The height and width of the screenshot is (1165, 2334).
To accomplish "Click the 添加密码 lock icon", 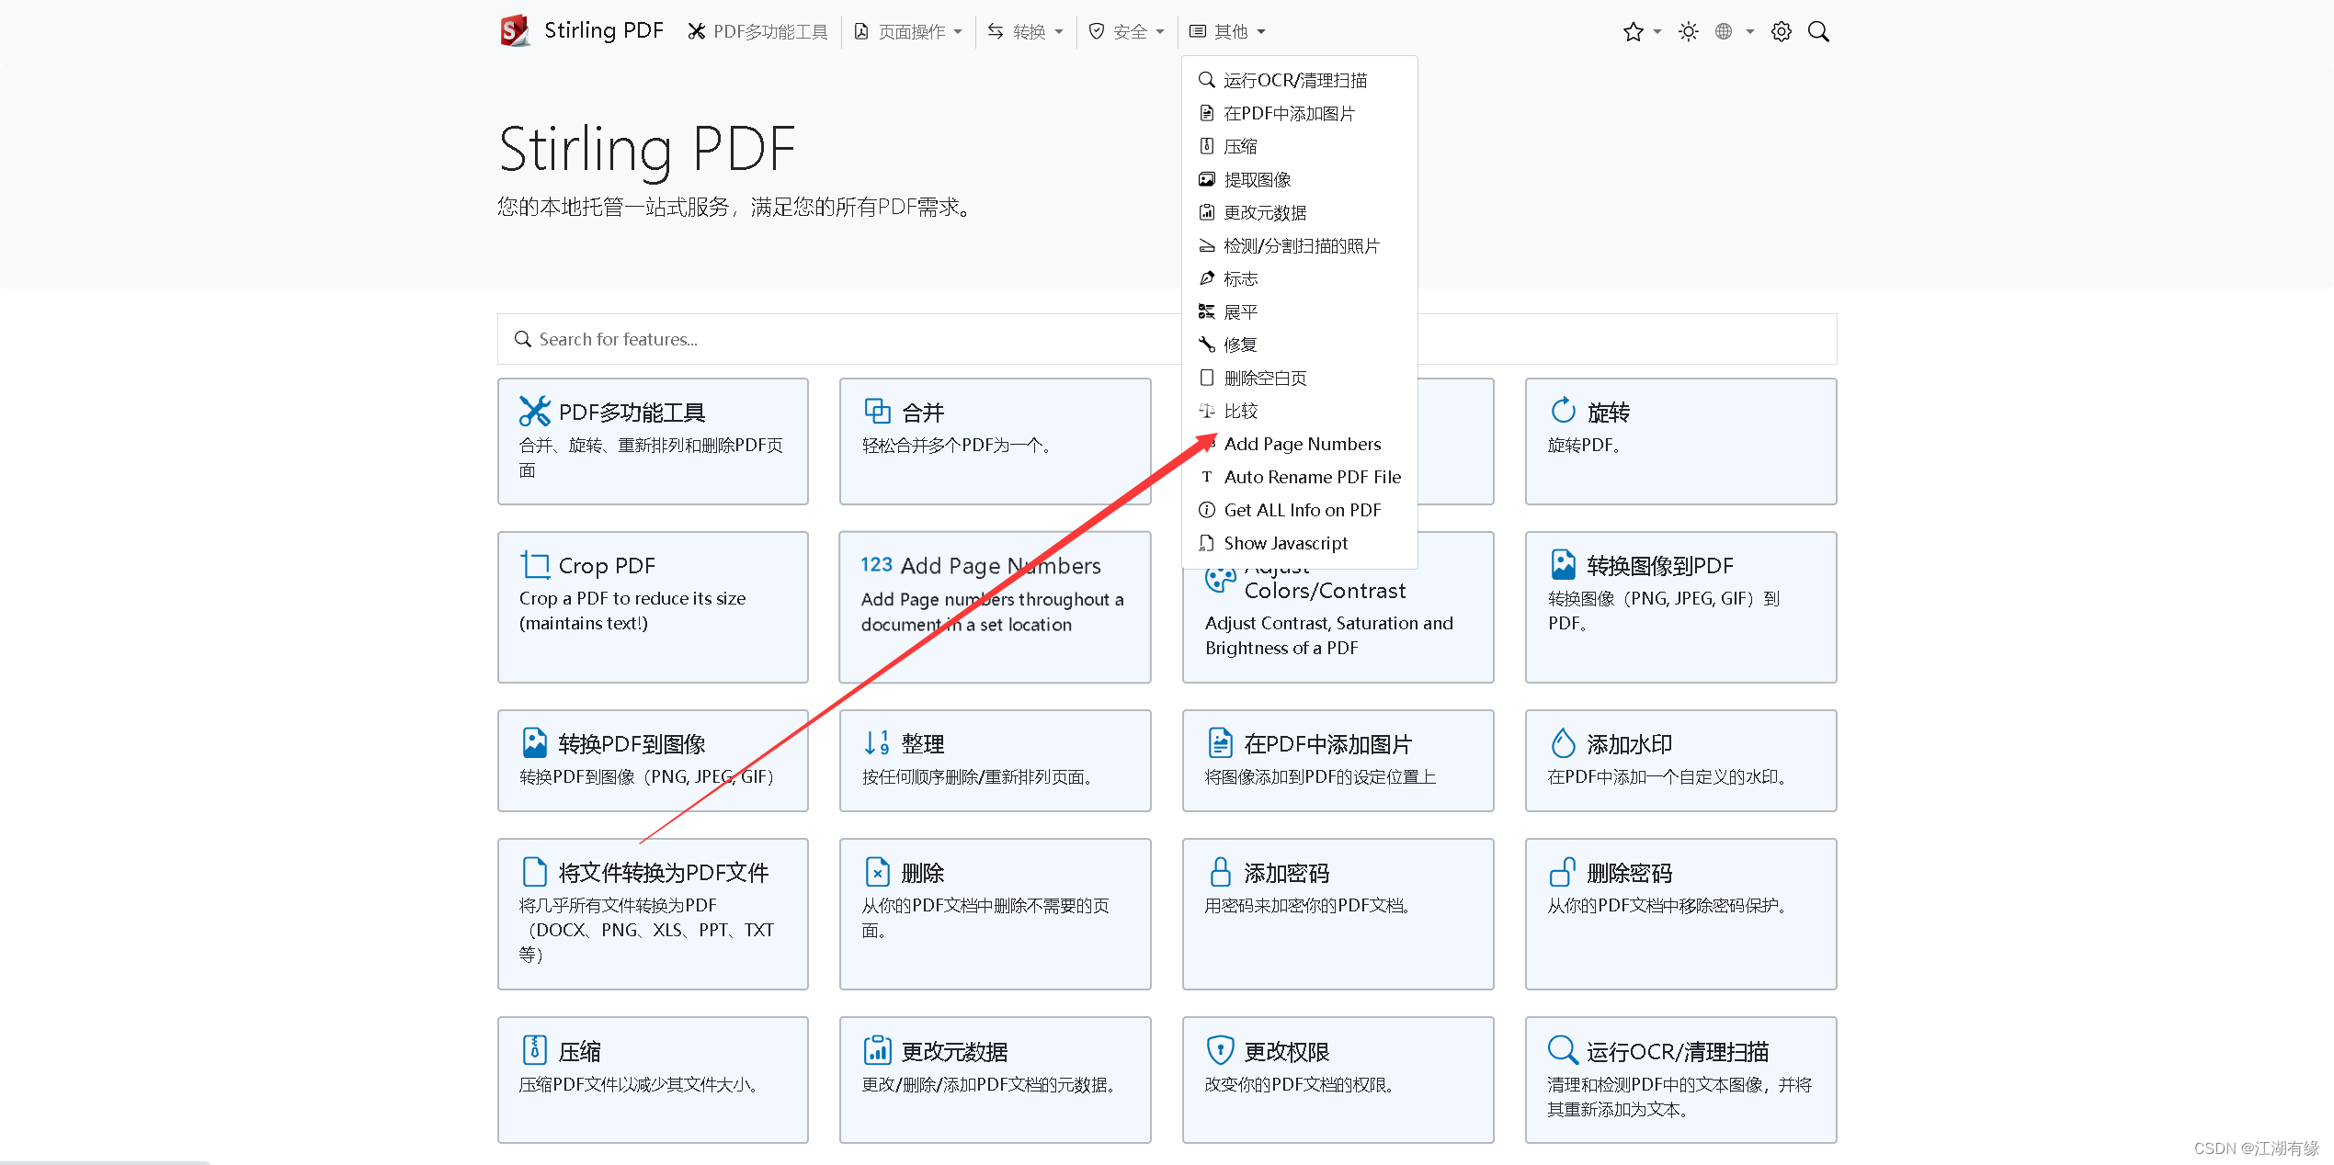I will coord(1220,871).
